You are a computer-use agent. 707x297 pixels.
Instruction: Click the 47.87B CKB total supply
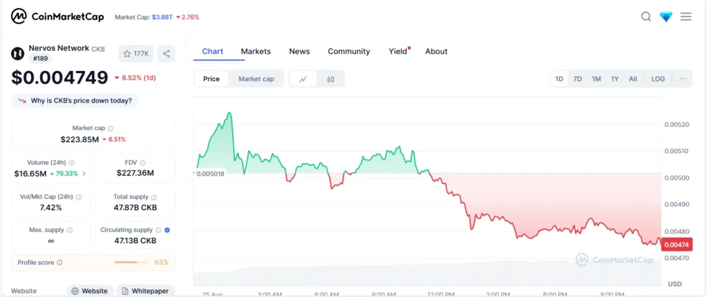pos(135,207)
